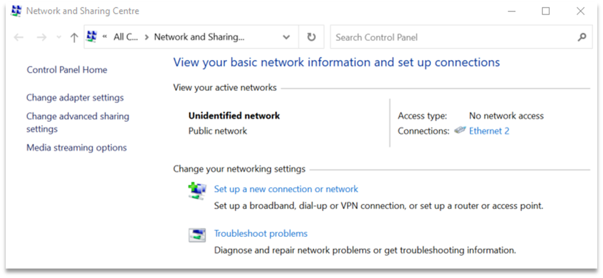The height and width of the screenshot is (278, 603).
Task: Open the Ethernet 2 connection link
Action: 489,131
